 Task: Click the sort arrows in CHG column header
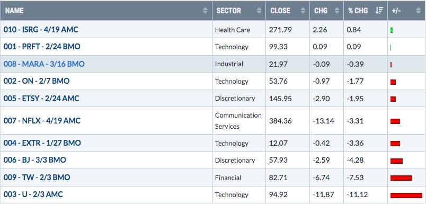[x=337, y=11]
